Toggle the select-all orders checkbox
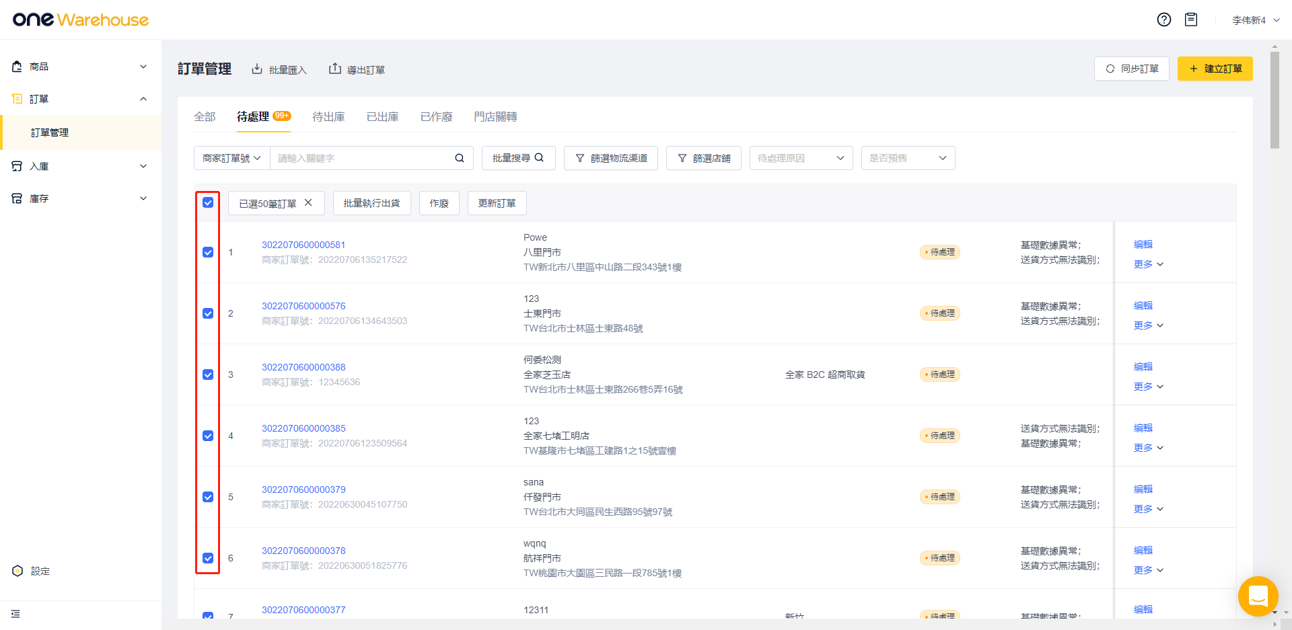The image size is (1292, 630). tap(208, 202)
